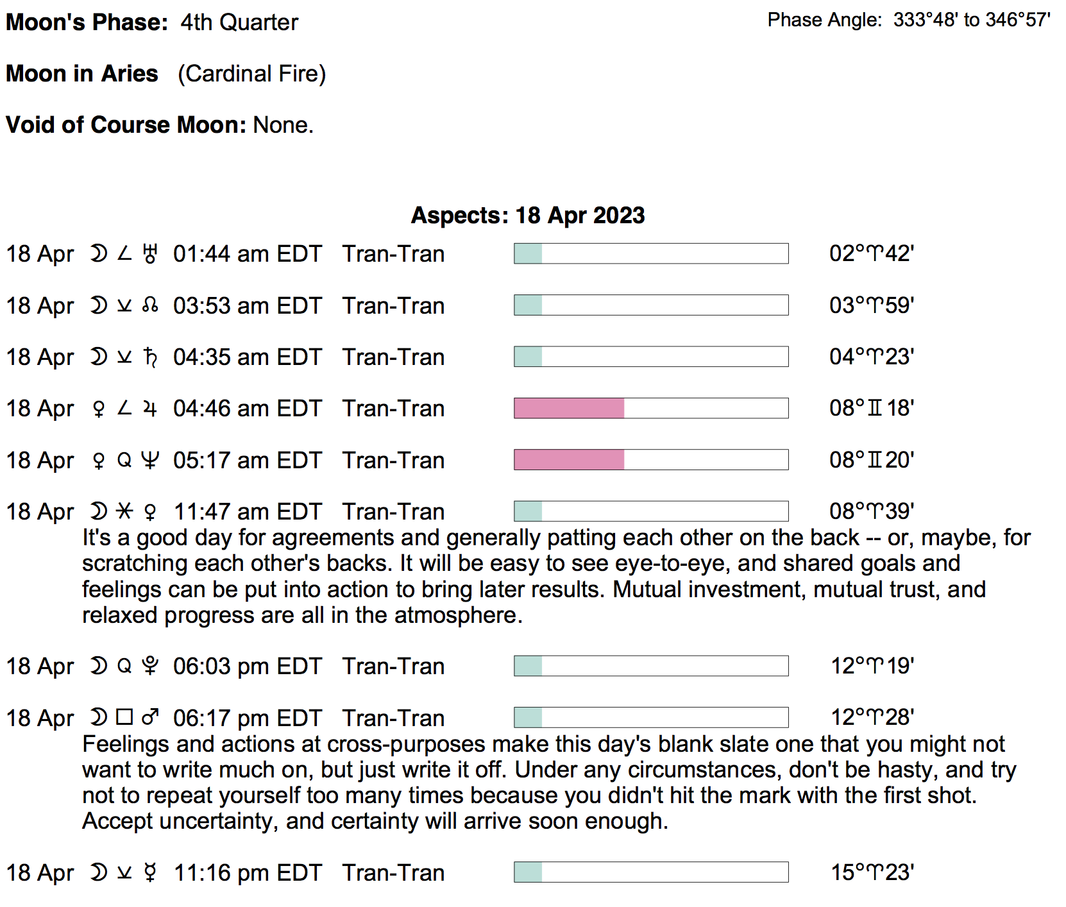The height and width of the screenshot is (907, 1066).
Task: Click the 08°39' Aries position value
Action: (871, 511)
